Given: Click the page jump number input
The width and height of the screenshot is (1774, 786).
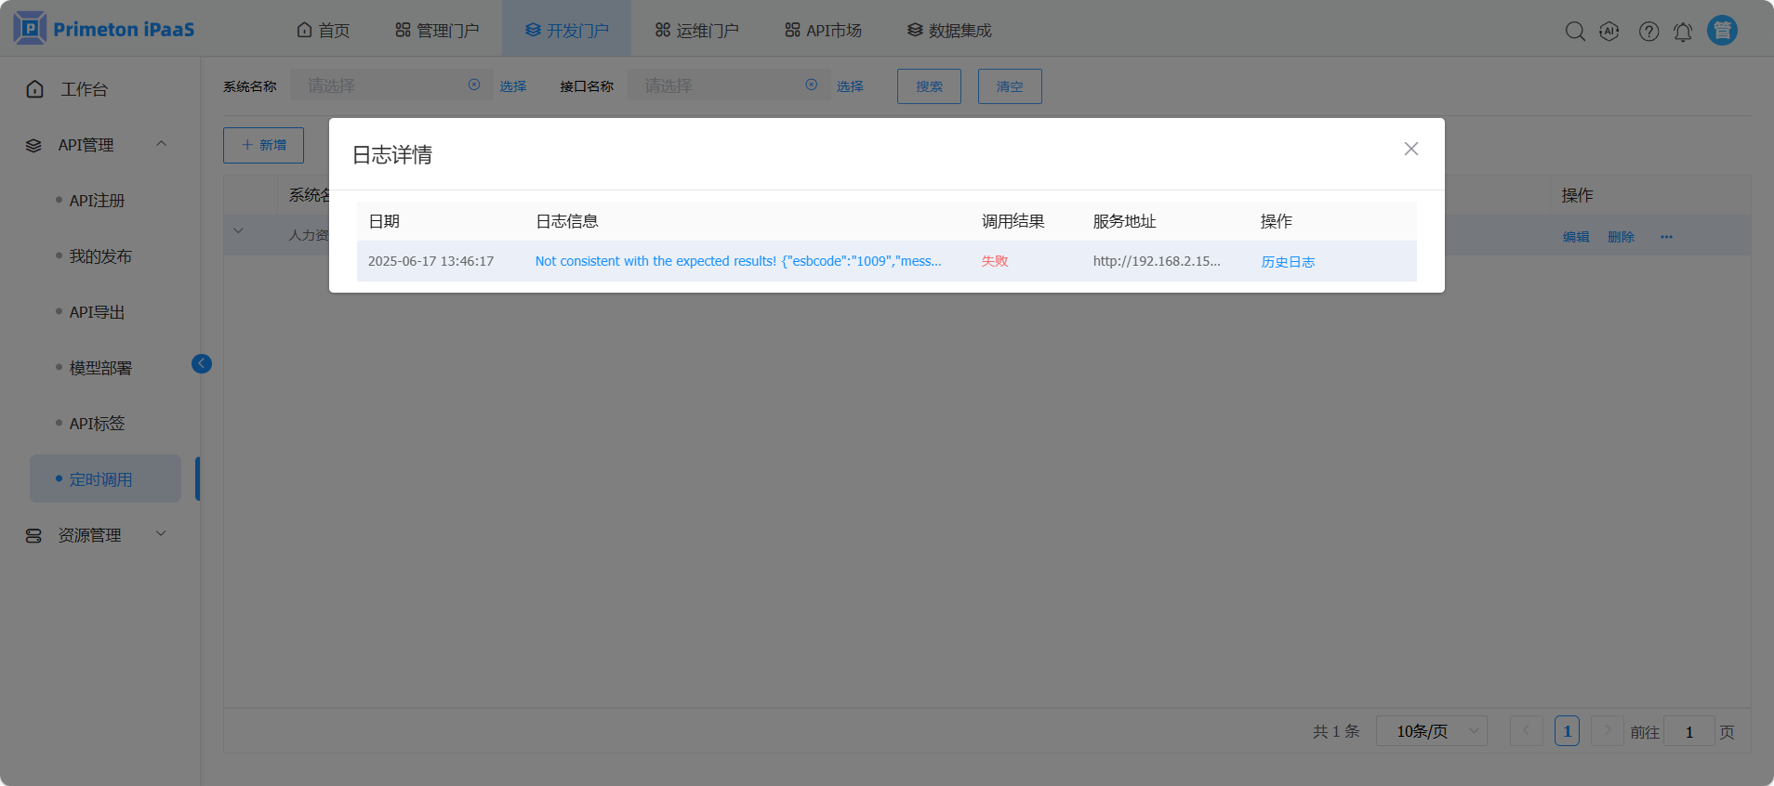Looking at the screenshot, I should [x=1688, y=731].
